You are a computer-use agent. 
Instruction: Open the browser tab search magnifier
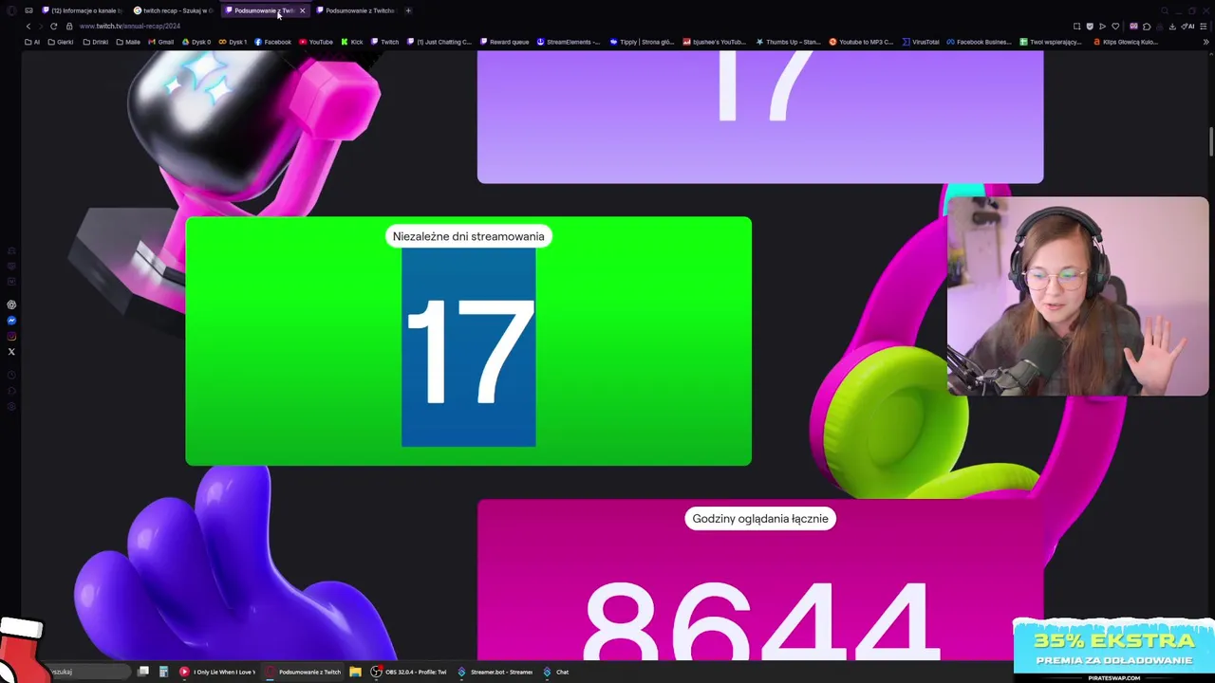(x=1165, y=10)
